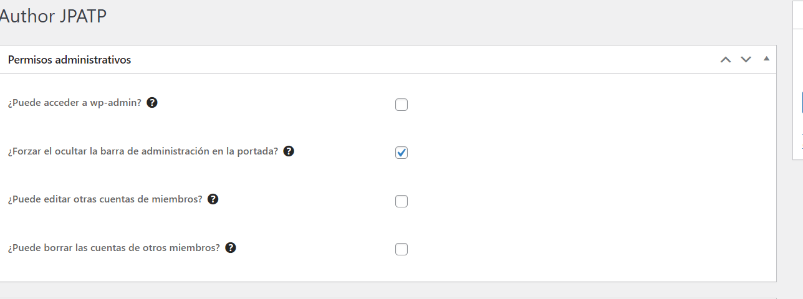Click the next metabox below Permisos administrativos
The image size is (803, 299).
pyautogui.click(x=388, y=298)
